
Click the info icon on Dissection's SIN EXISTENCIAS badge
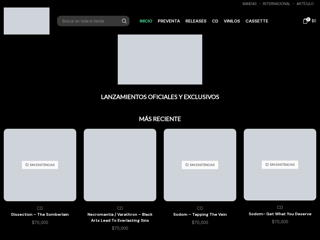click(x=27, y=165)
